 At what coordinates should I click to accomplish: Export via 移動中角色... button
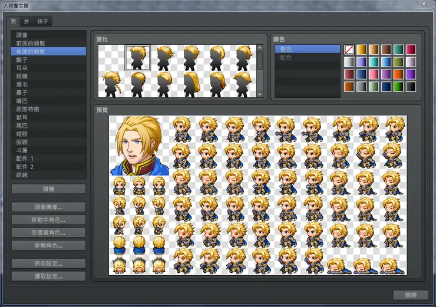(48, 220)
